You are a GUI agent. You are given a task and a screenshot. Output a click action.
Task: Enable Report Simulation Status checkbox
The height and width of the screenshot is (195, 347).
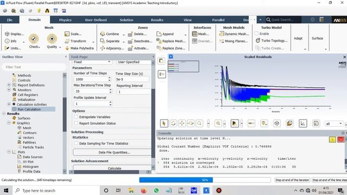click(76, 123)
